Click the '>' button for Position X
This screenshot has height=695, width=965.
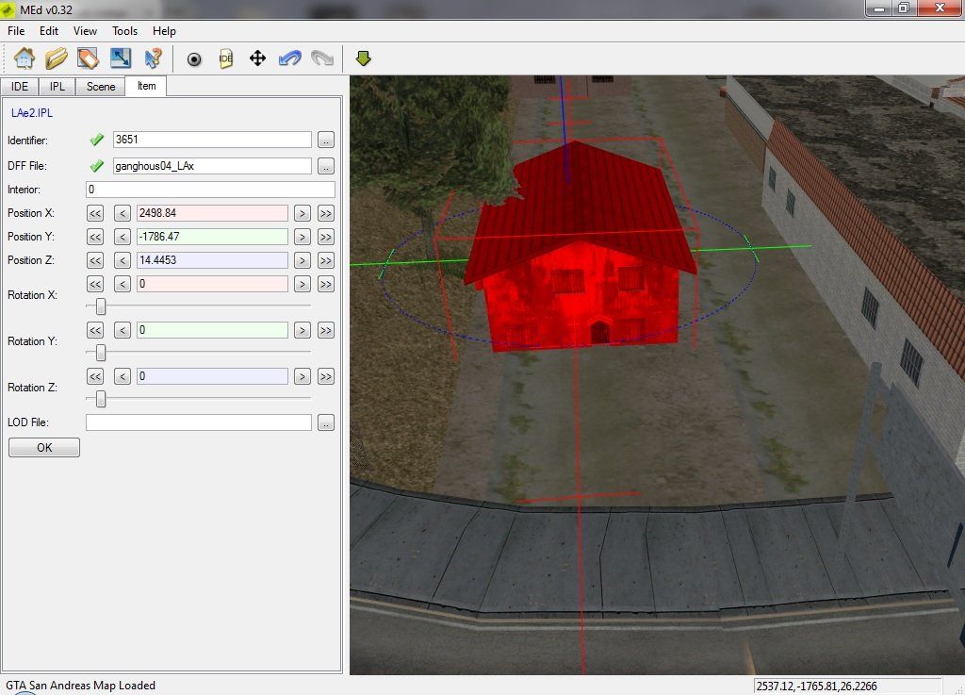303,214
